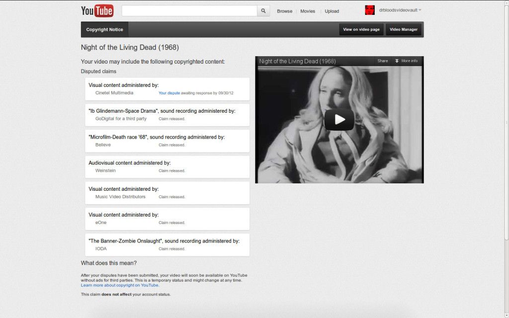Open the Browse menu link
509x318 pixels.
click(x=285, y=11)
